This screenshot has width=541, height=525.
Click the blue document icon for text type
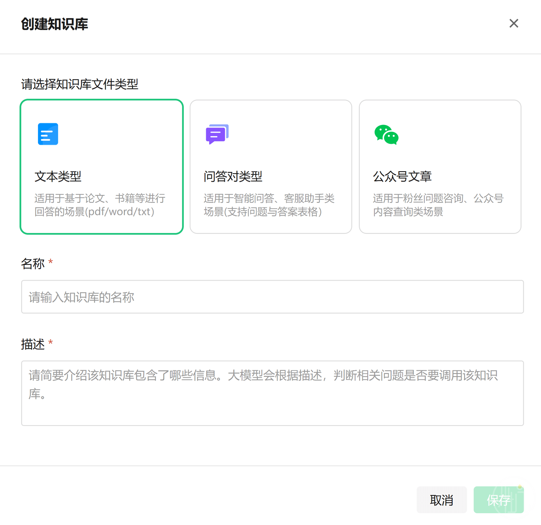pos(48,134)
